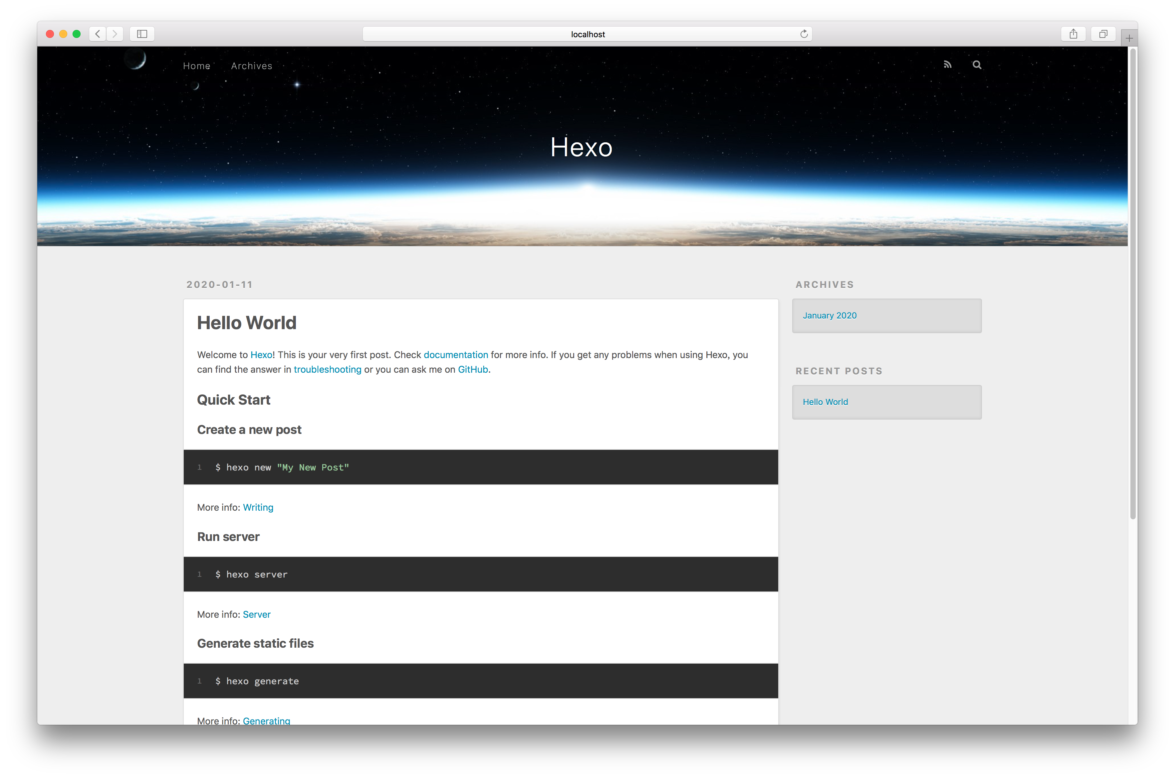The width and height of the screenshot is (1175, 778).
Task: Open the site search magnifier icon
Action: [x=977, y=65]
